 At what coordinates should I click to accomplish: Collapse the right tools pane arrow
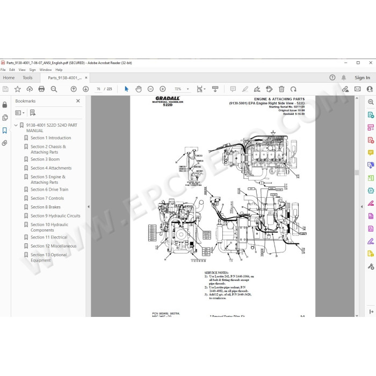click(361, 206)
